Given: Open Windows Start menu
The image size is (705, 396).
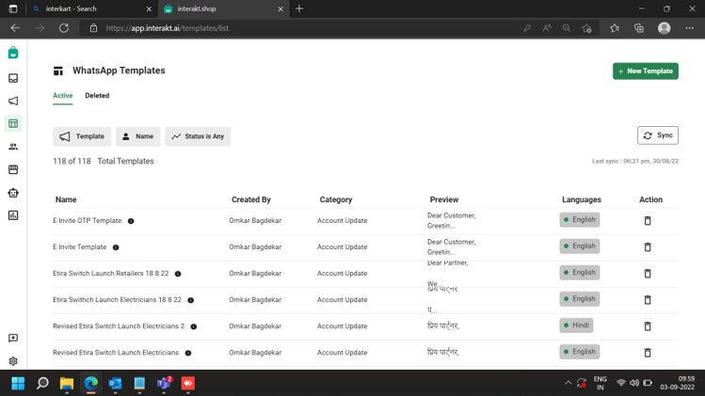Looking at the screenshot, I should click(x=18, y=384).
